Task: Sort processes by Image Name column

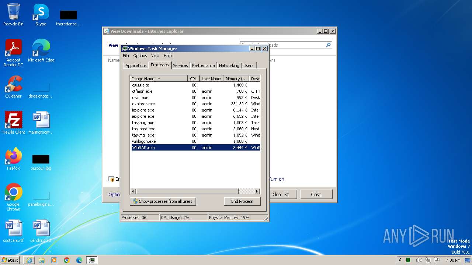Action: click(x=159, y=78)
